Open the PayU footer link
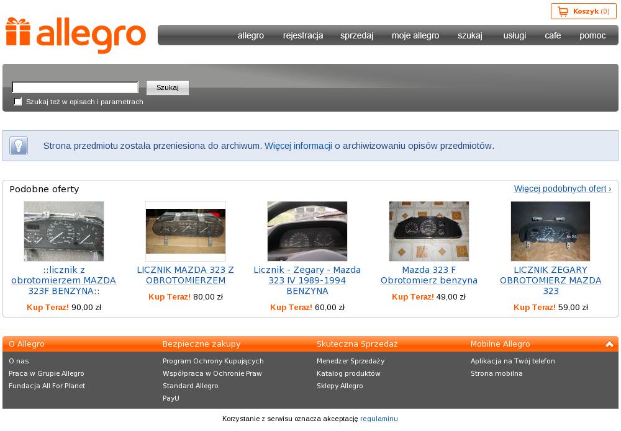Screen dimensions: 621x431 click(171, 398)
